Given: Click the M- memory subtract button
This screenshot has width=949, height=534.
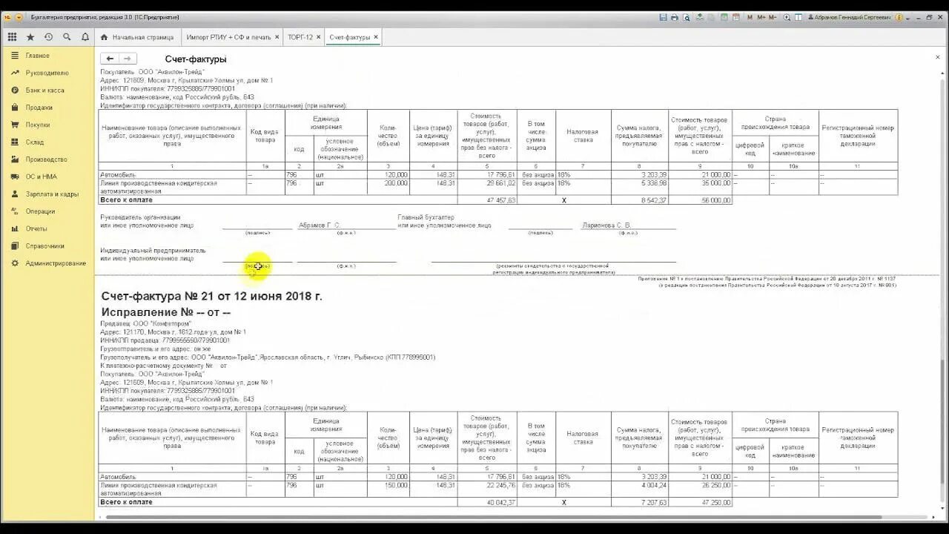Looking at the screenshot, I should (x=773, y=17).
